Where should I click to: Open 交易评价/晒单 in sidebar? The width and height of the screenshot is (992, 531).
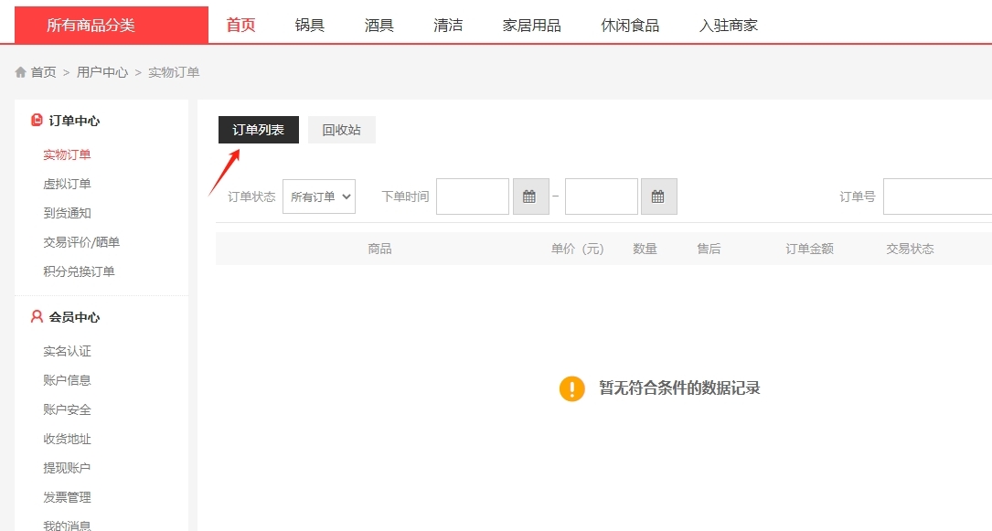(x=81, y=242)
